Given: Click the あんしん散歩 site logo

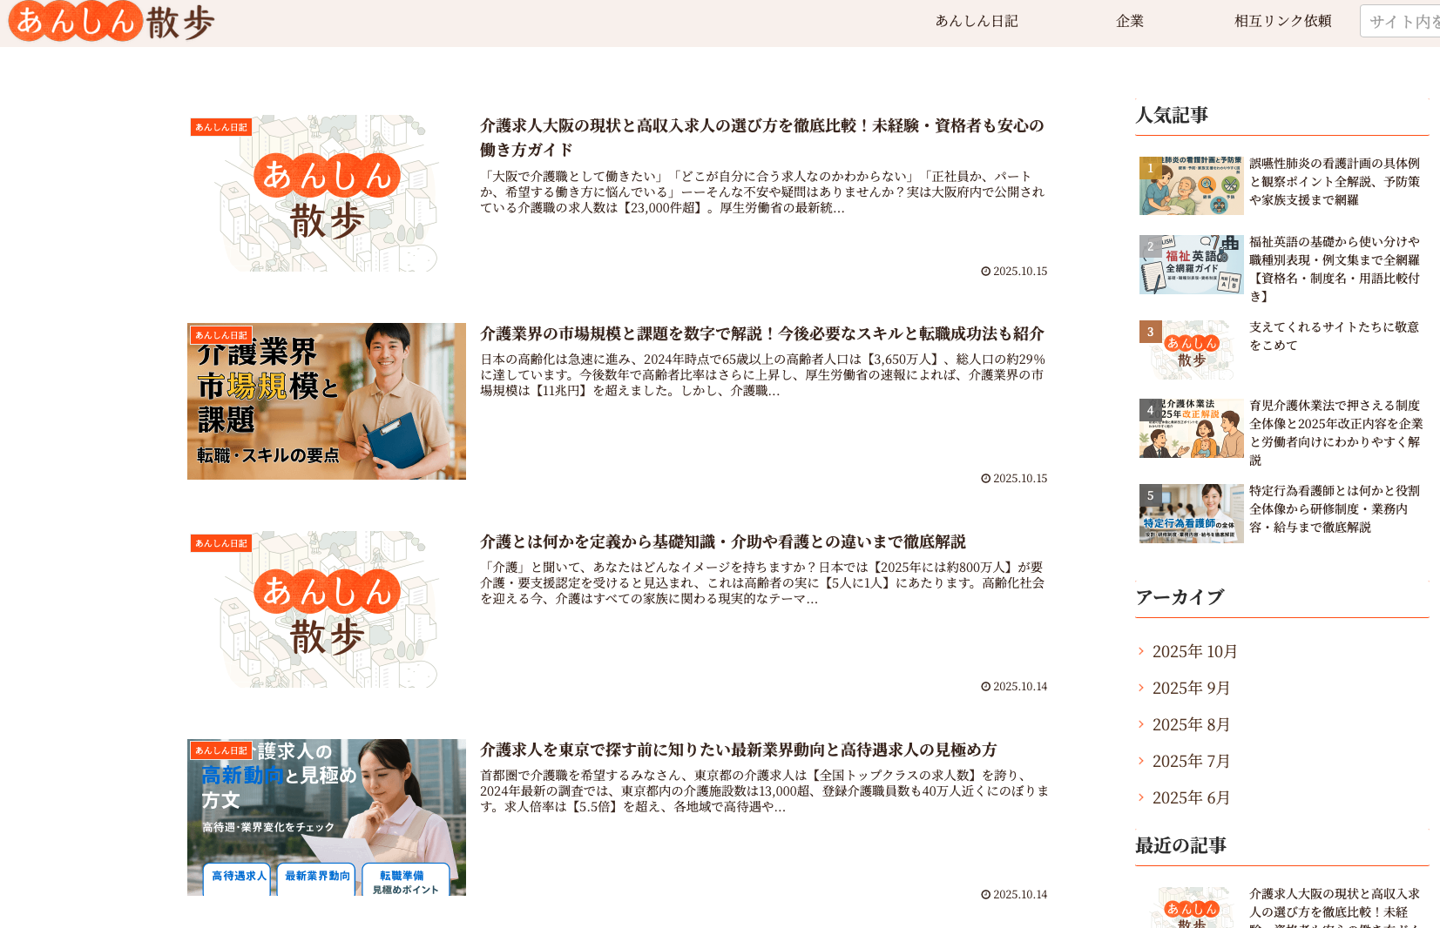Looking at the screenshot, I should 112,22.
